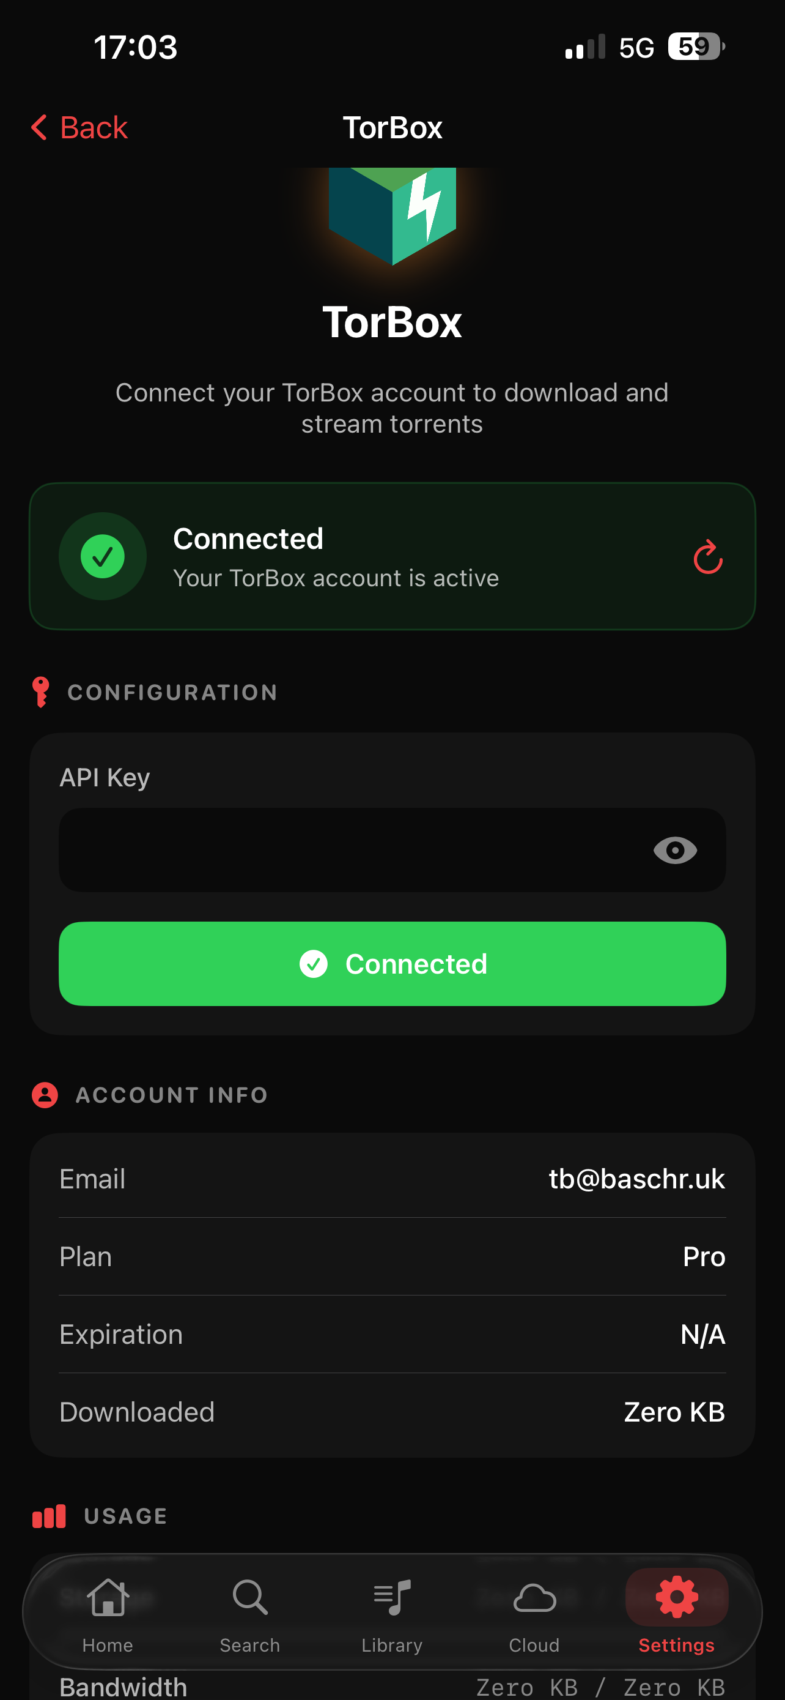Tap the red key Configuration icon
The width and height of the screenshot is (785, 1700).
41,692
